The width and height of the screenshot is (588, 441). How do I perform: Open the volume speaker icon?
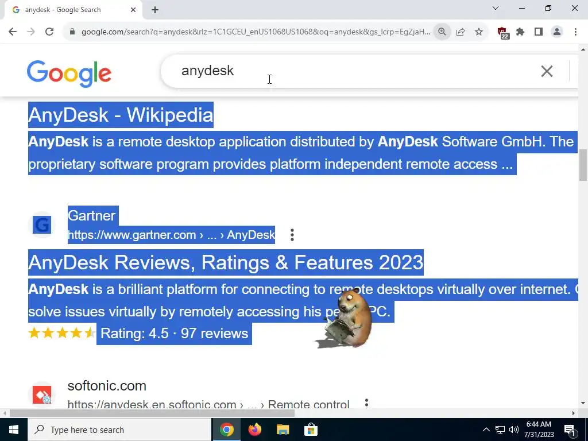pyautogui.click(x=514, y=430)
